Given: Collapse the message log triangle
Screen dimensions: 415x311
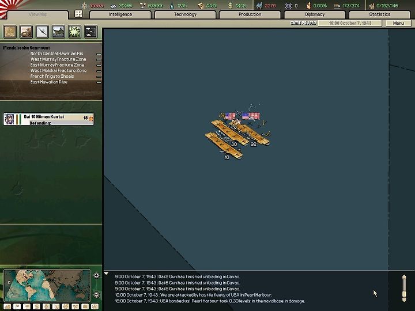Looking at the screenshot, I should 106,274.
